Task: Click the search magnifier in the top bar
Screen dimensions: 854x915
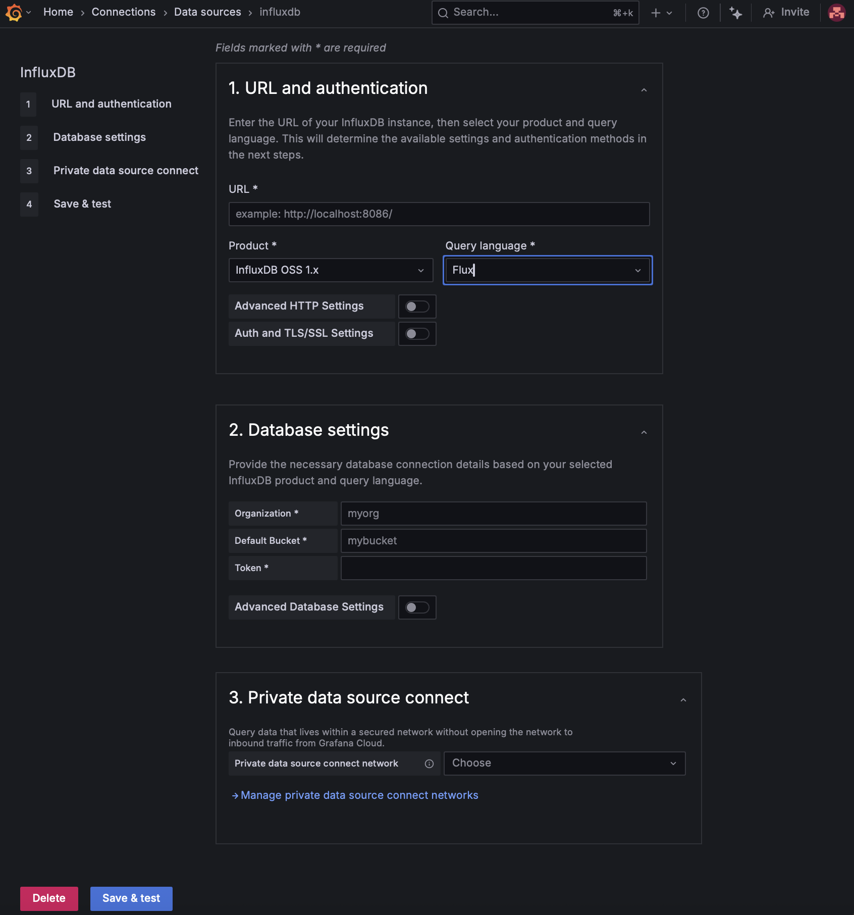Action: point(443,12)
